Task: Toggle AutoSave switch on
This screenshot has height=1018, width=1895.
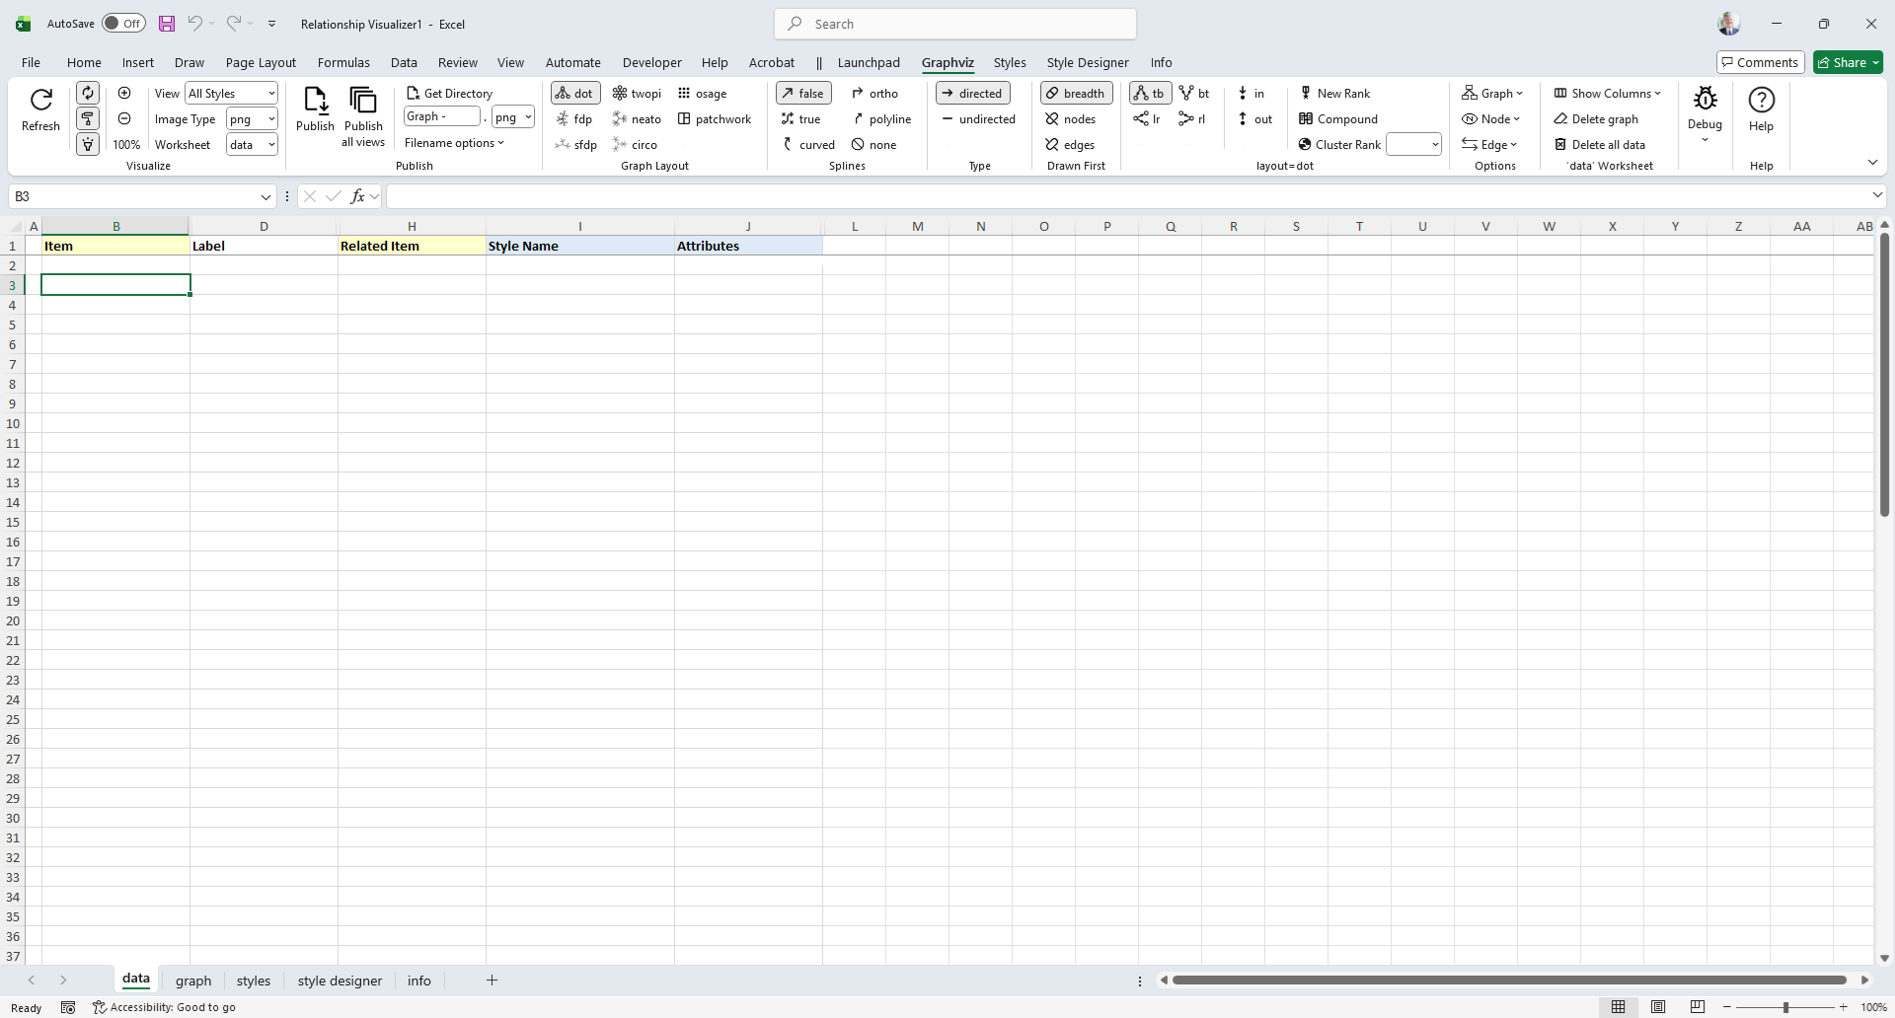Action: click(123, 24)
